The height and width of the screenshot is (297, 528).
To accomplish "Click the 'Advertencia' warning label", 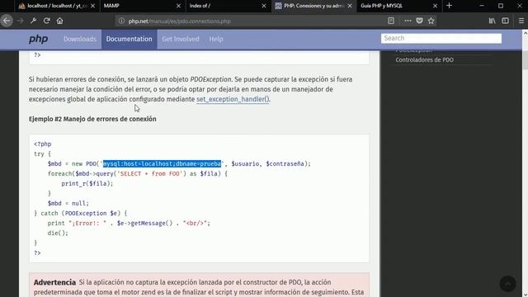I will click(54, 282).
